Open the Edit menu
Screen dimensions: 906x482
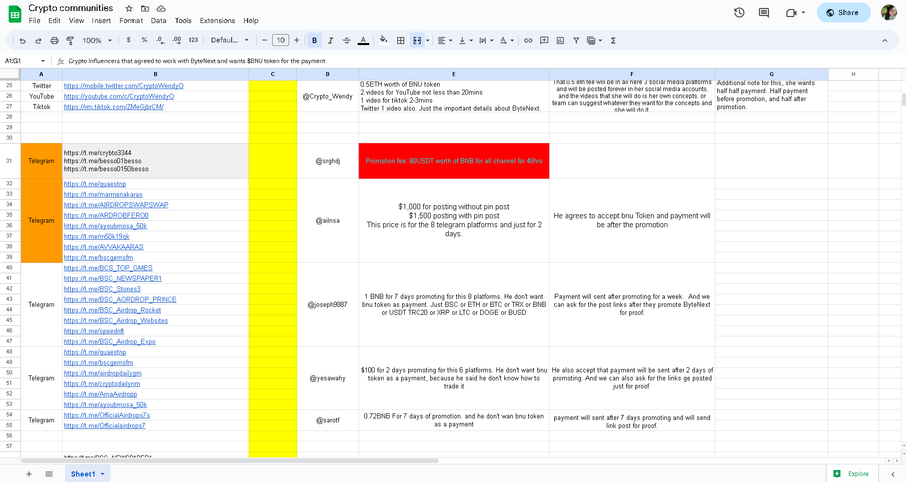pos(55,21)
